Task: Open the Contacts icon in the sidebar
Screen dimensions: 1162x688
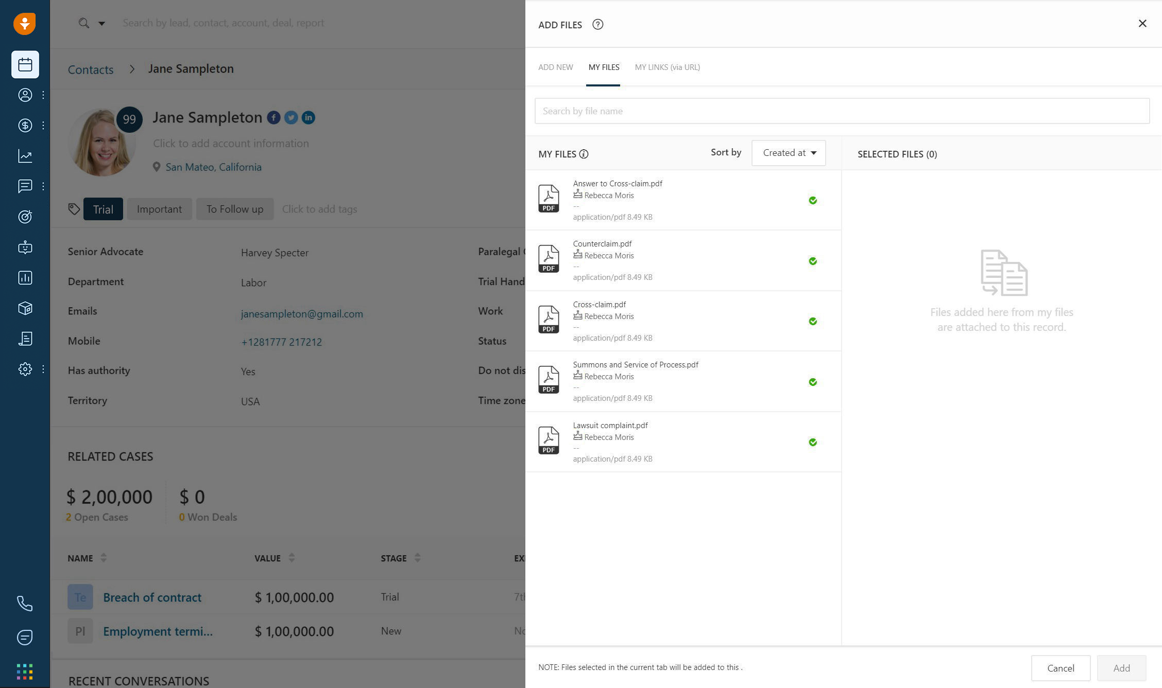Action: [24, 95]
